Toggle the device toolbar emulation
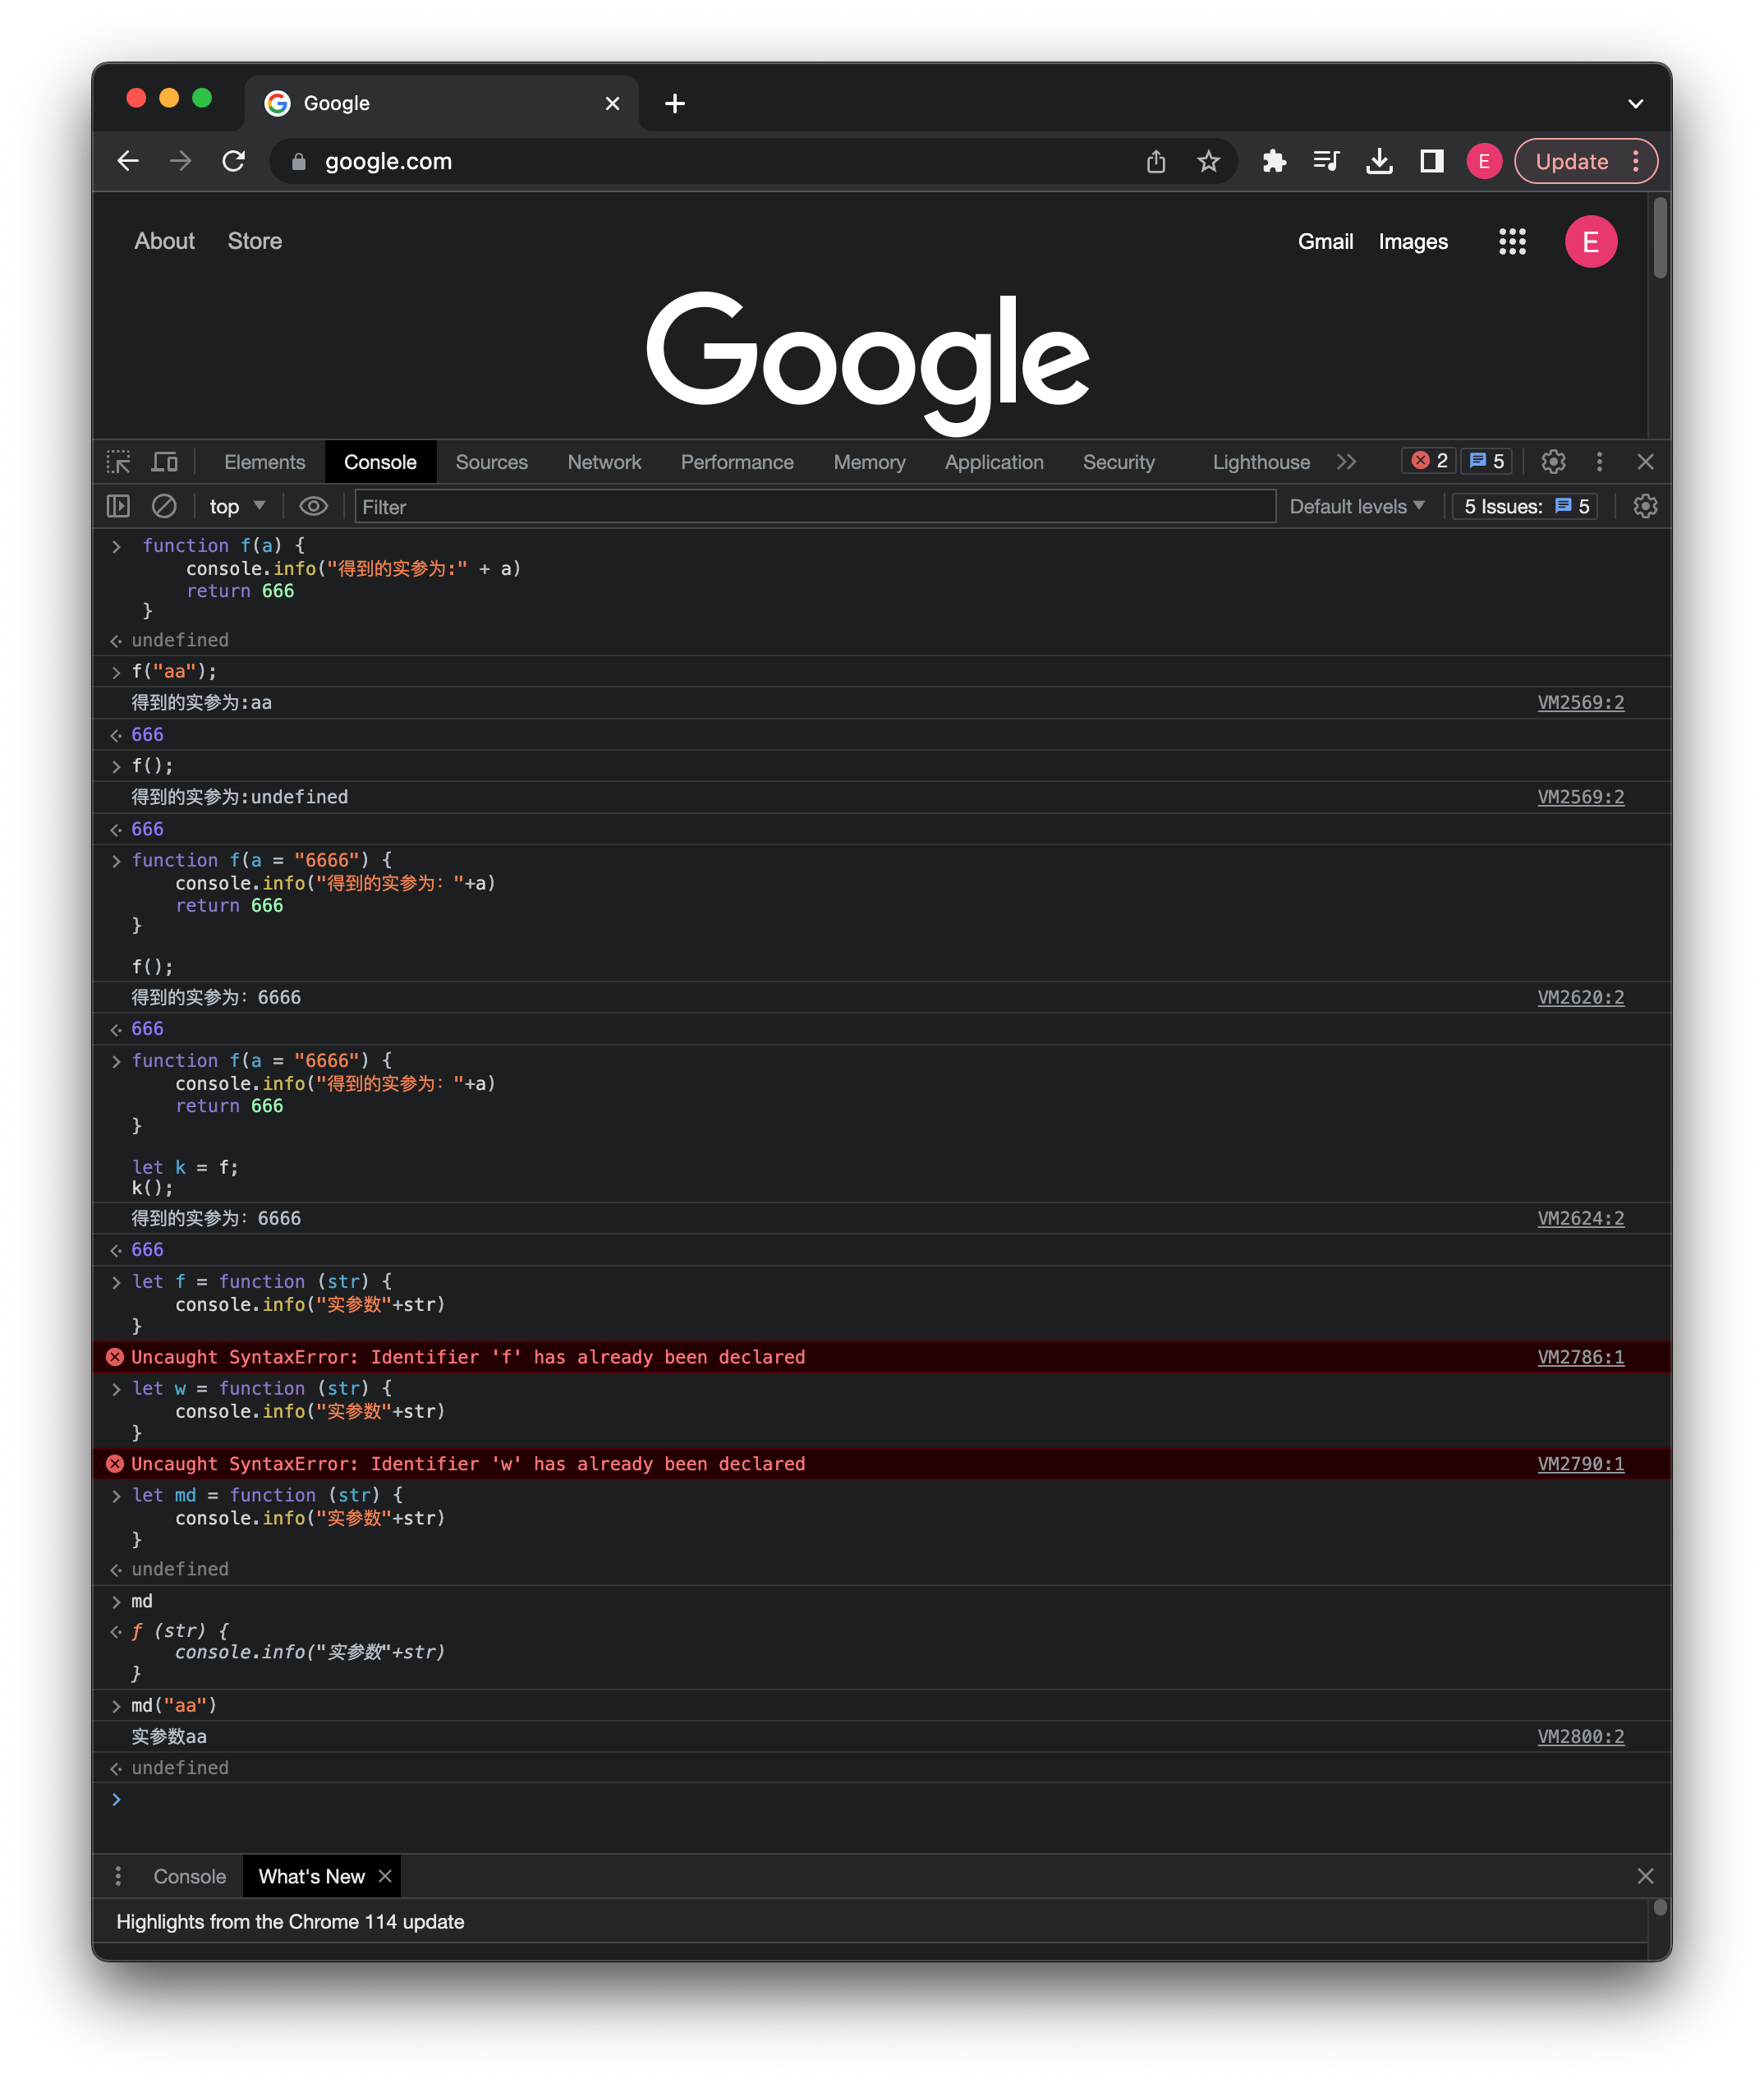The height and width of the screenshot is (2083, 1764). tap(165, 462)
